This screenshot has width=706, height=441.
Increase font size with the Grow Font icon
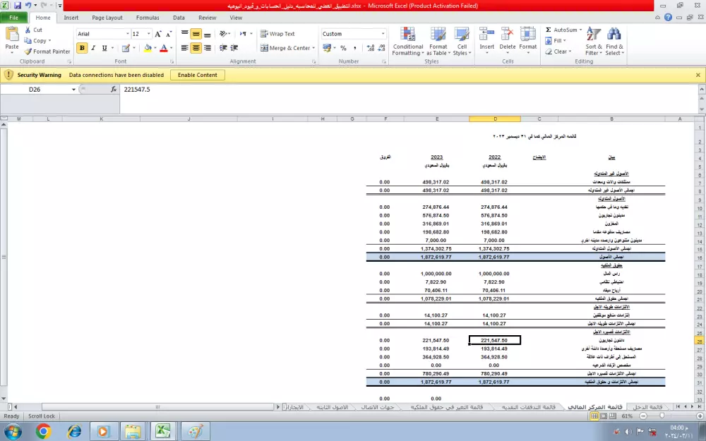click(157, 34)
